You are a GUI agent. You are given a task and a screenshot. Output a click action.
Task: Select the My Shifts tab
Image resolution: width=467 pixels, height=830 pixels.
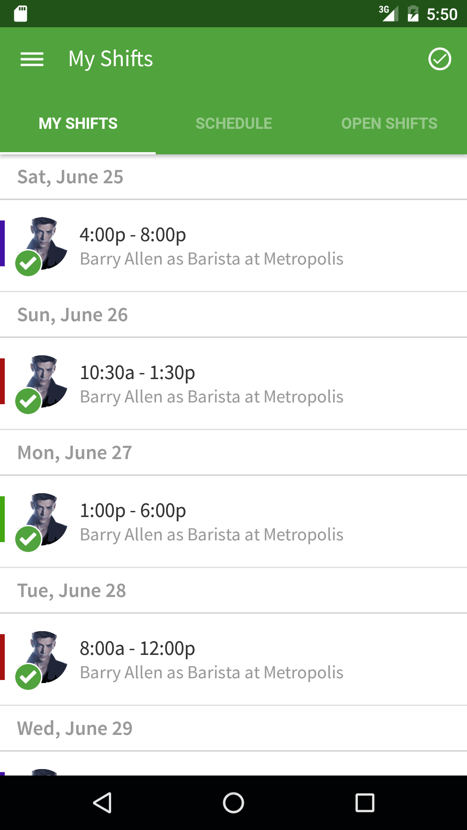pos(78,124)
